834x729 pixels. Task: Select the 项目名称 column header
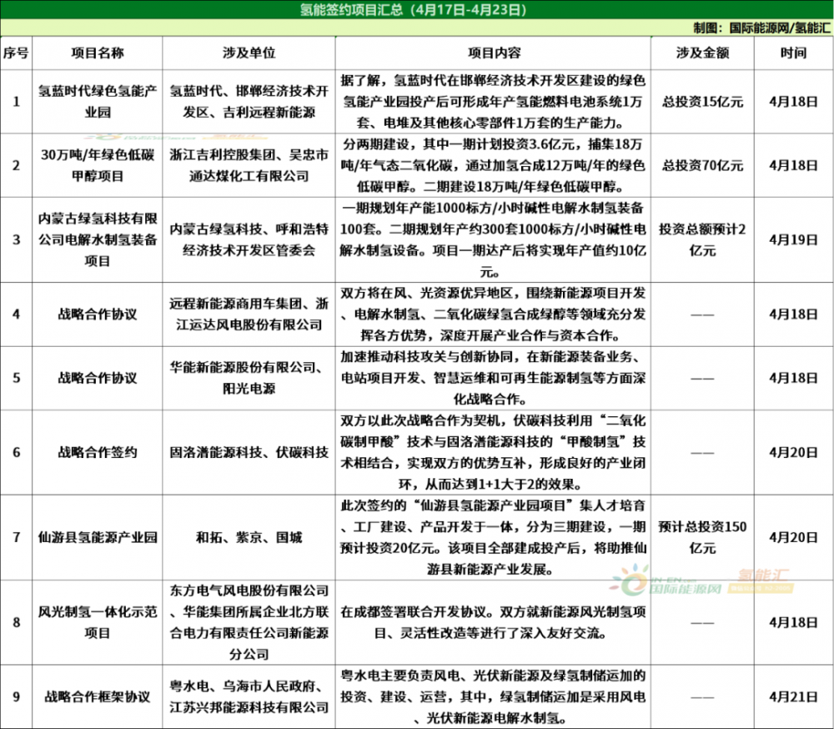point(98,53)
